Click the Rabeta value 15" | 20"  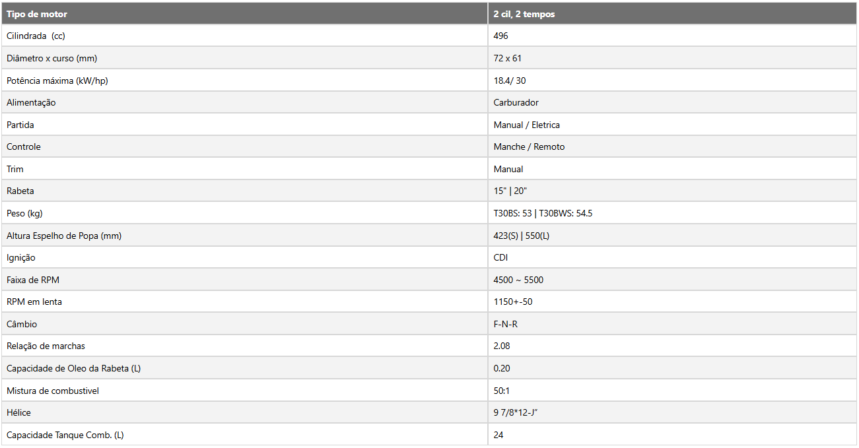[510, 191]
